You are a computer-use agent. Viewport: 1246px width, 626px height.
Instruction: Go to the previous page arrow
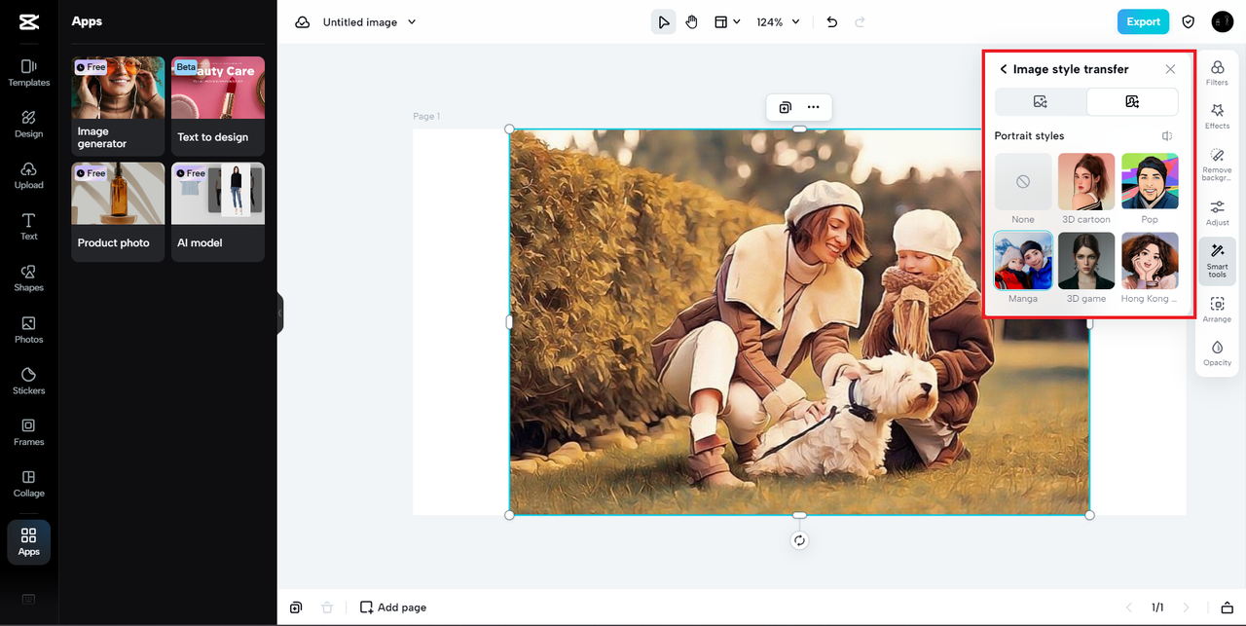(1129, 608)
